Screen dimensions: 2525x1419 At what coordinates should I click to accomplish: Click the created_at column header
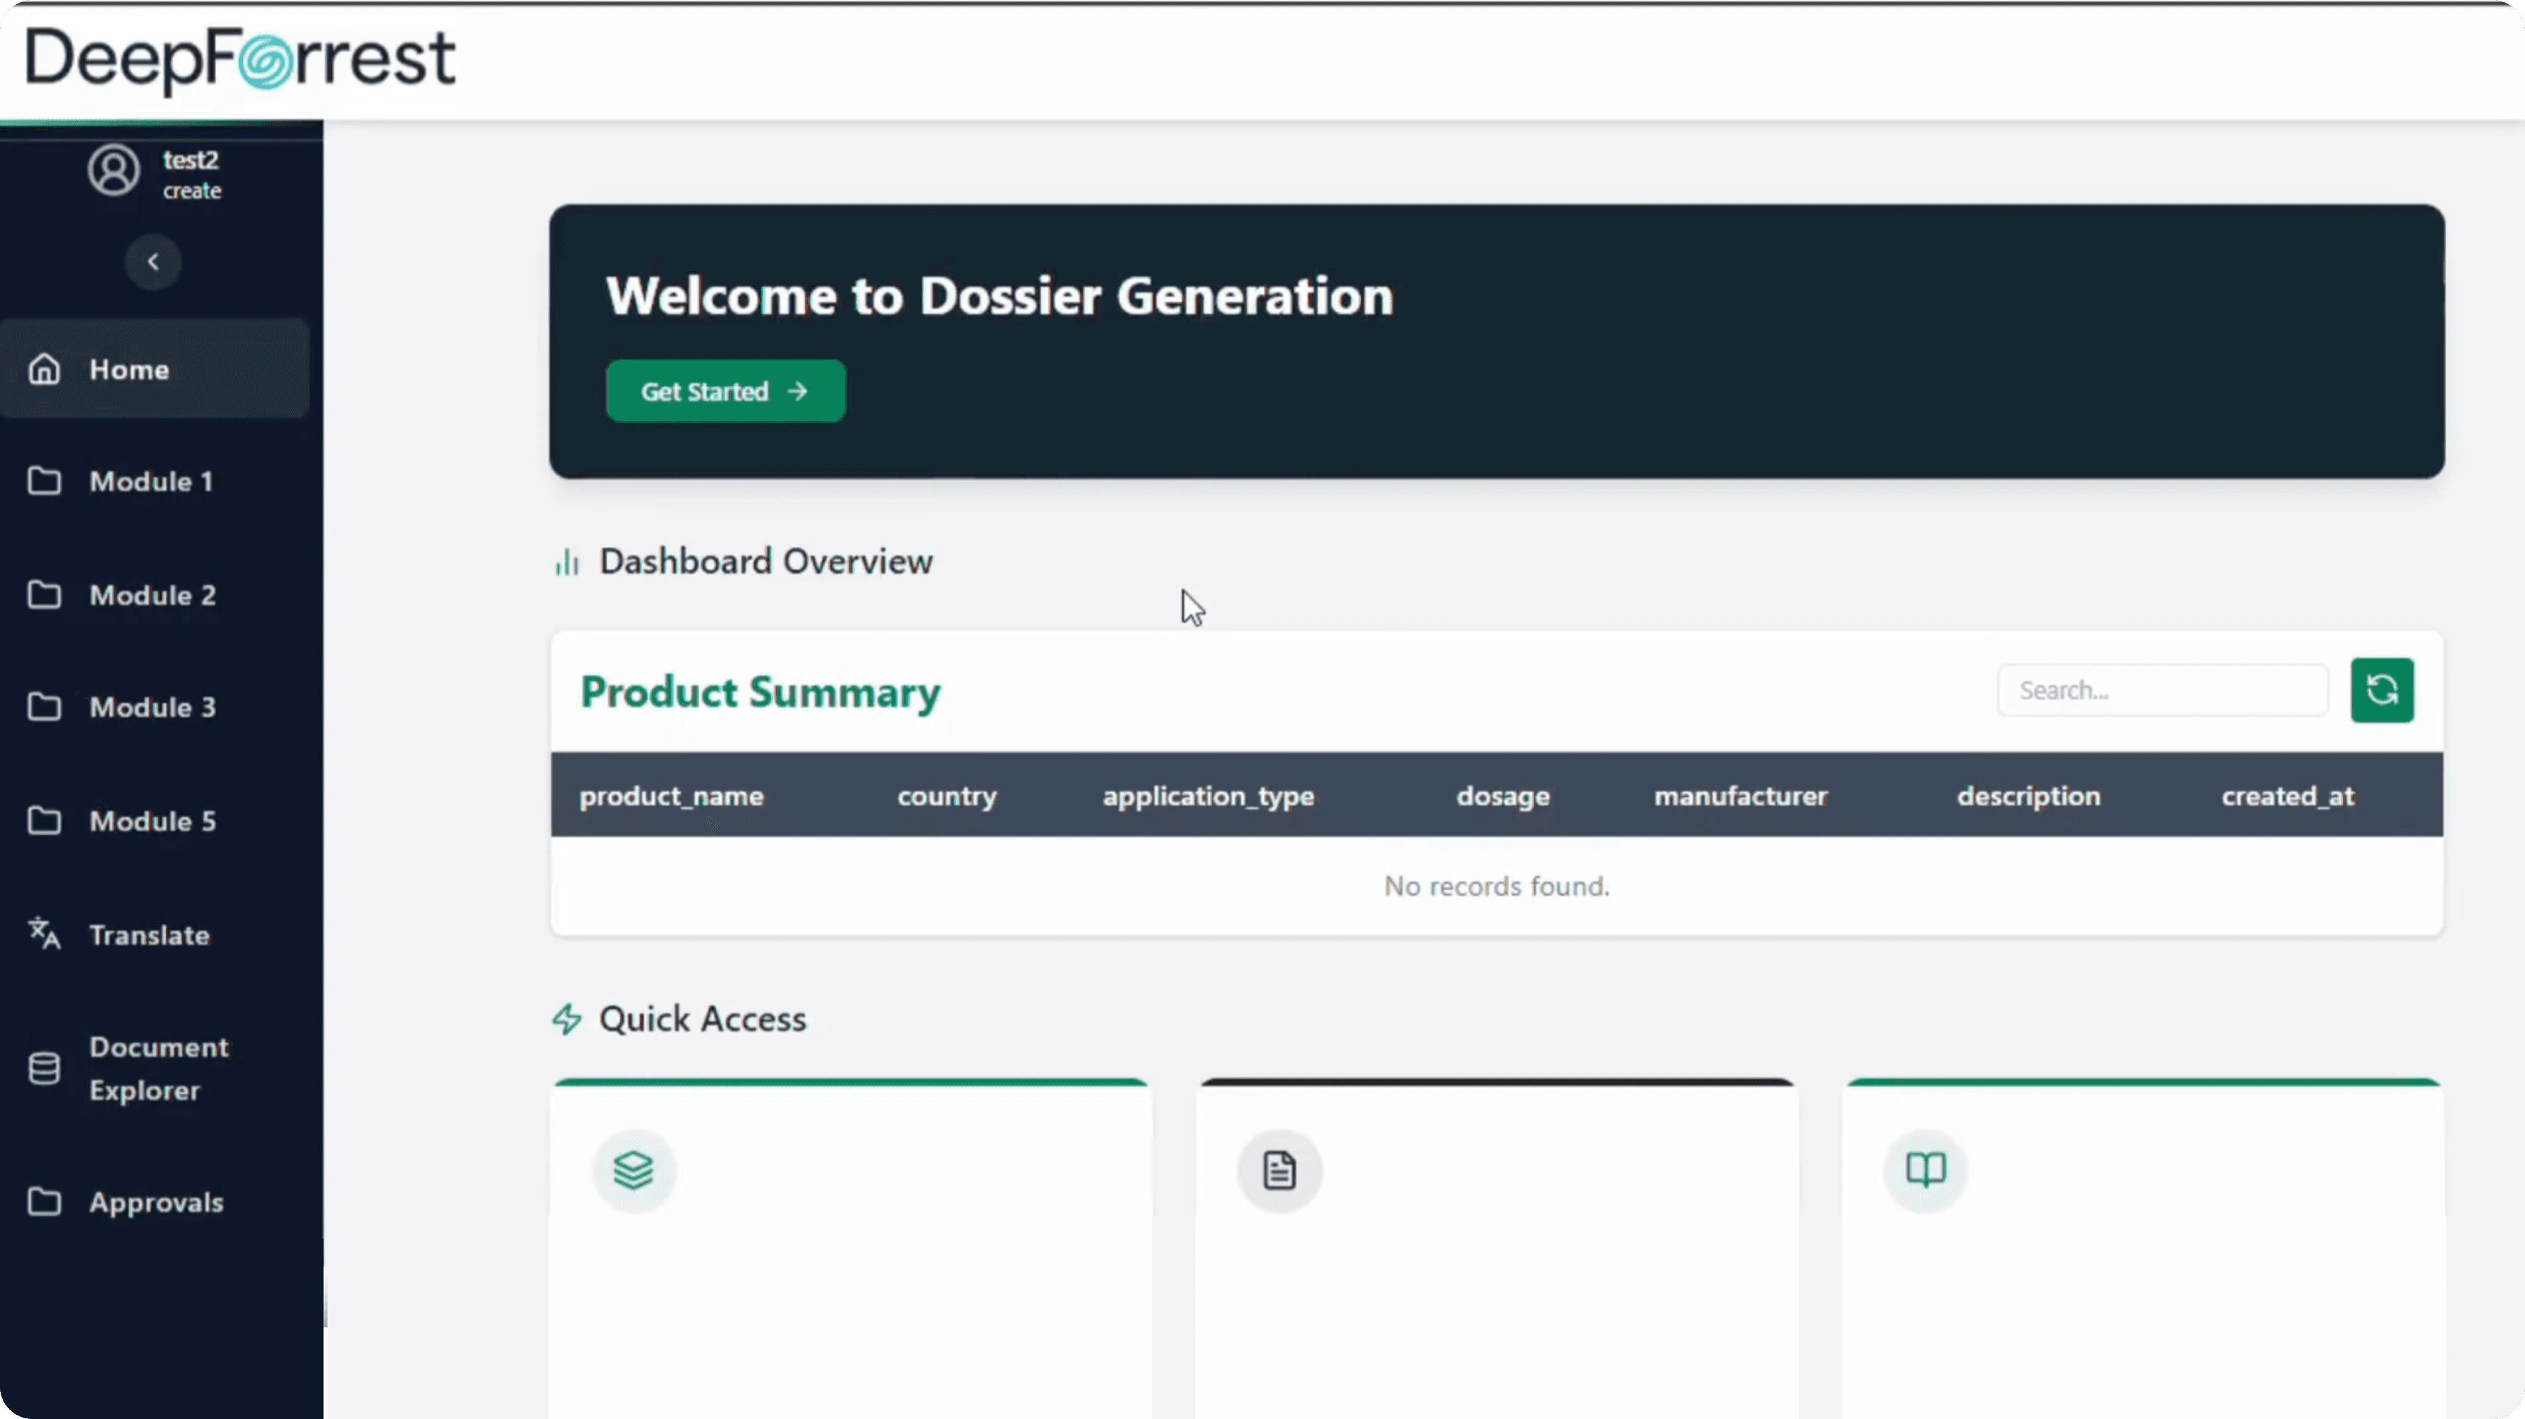tap(2287, 795)
